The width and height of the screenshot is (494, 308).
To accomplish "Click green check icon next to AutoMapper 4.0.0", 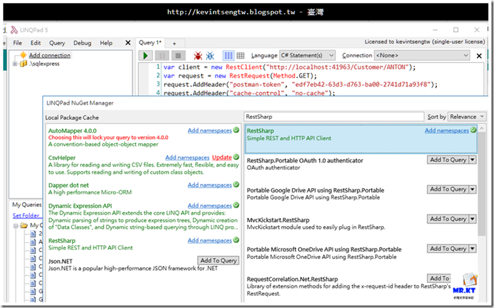I will click(236, 130).
